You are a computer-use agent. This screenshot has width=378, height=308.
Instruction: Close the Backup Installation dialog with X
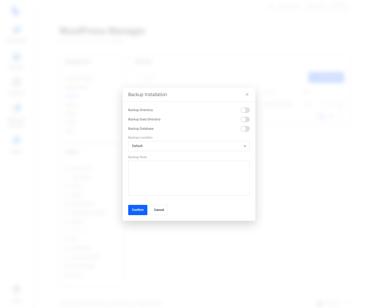pyautogui.click(x=247, y=94)
